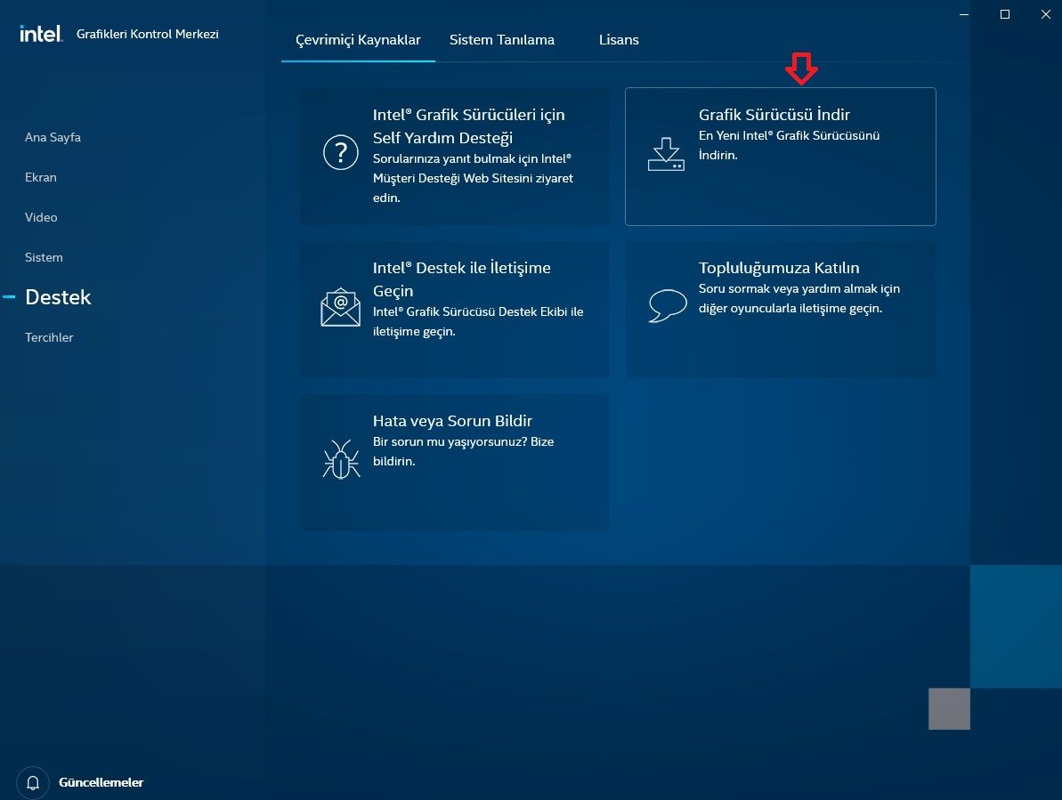The height and width of the screenshot is (800, 1062).
Task: Click Hata veya Sorun Bildir title
Action: [452, 421]
